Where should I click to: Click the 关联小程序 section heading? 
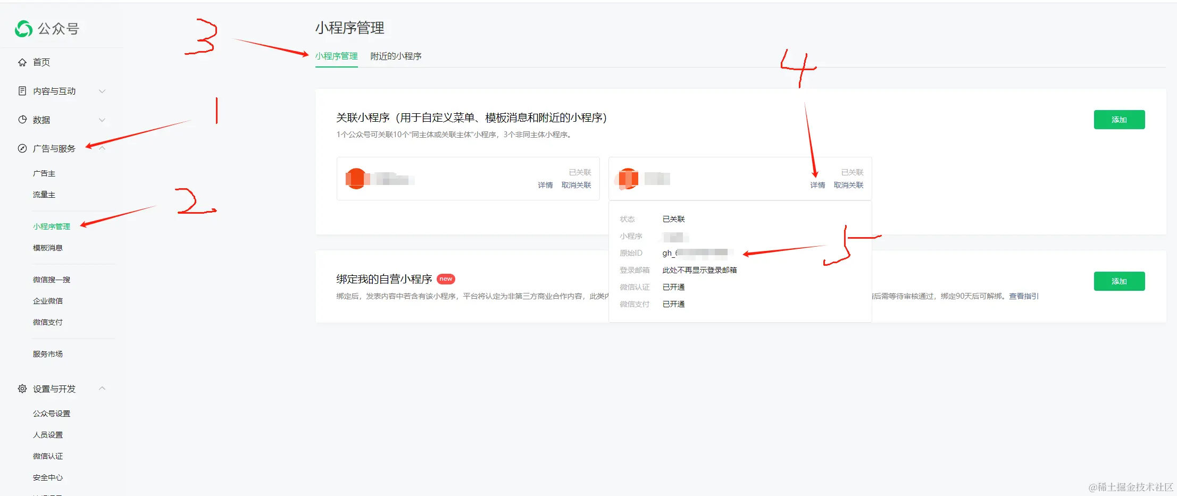[472, 117]
